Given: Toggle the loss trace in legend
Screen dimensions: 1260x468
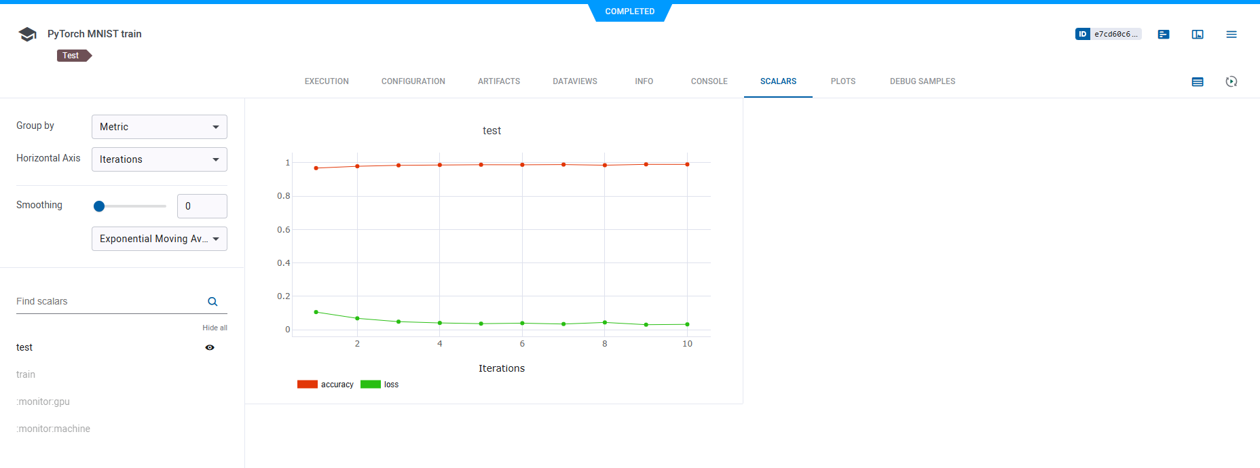Looking at the screenshot, I should coord(380,385).
